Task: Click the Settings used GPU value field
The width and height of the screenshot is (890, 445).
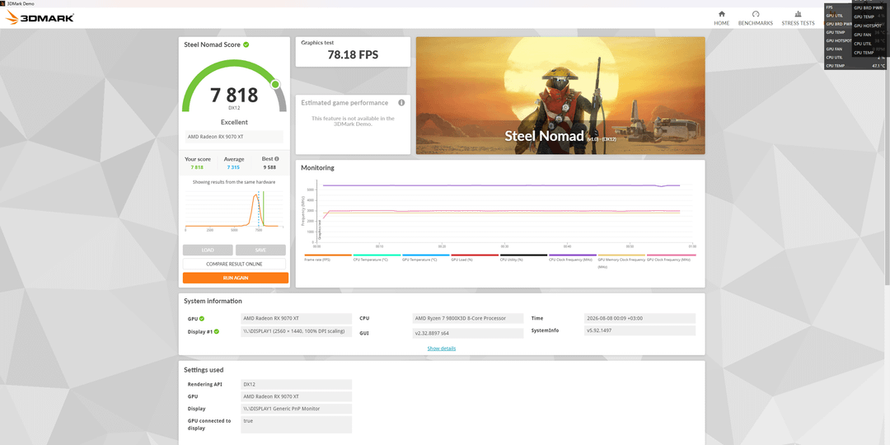Action: pyautogui.click(x=297, y=396)
